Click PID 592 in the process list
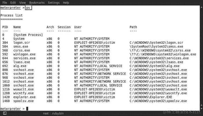203x116 pixels. tap(5, 54)
